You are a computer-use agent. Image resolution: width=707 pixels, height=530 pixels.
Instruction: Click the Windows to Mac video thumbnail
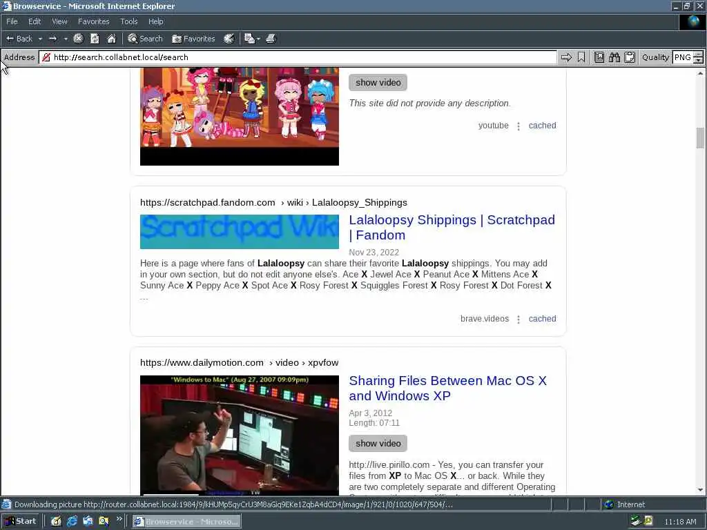tap(240, 435)
